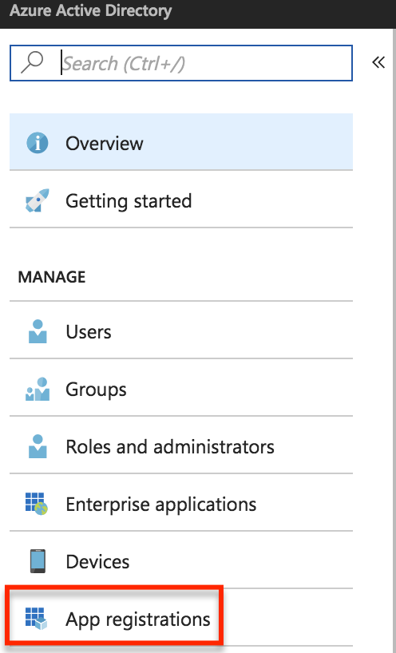
Task: Click the Devices phone icon
Action: (38, 561)
